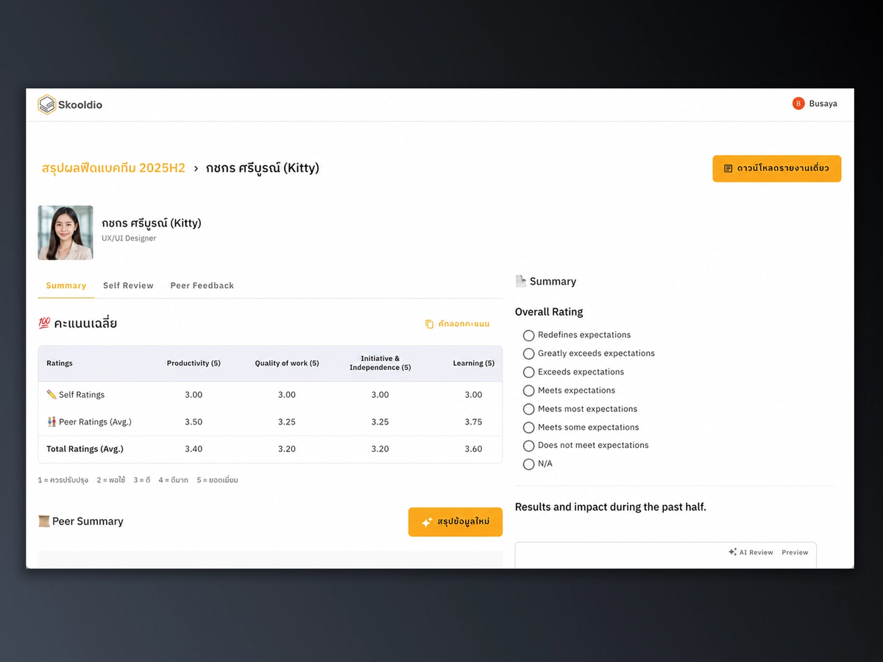Click the AI Review button

point(751,552)
